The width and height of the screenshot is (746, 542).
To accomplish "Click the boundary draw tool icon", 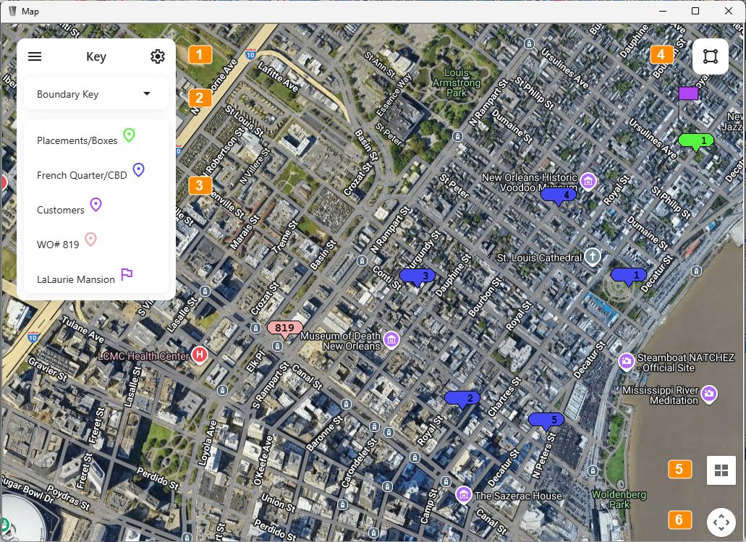I will coord(710,56).
